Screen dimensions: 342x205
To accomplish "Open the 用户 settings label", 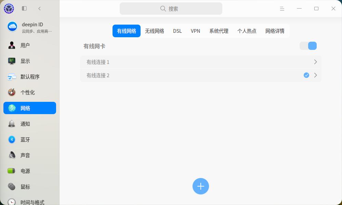I will click(x=25, y=45).
